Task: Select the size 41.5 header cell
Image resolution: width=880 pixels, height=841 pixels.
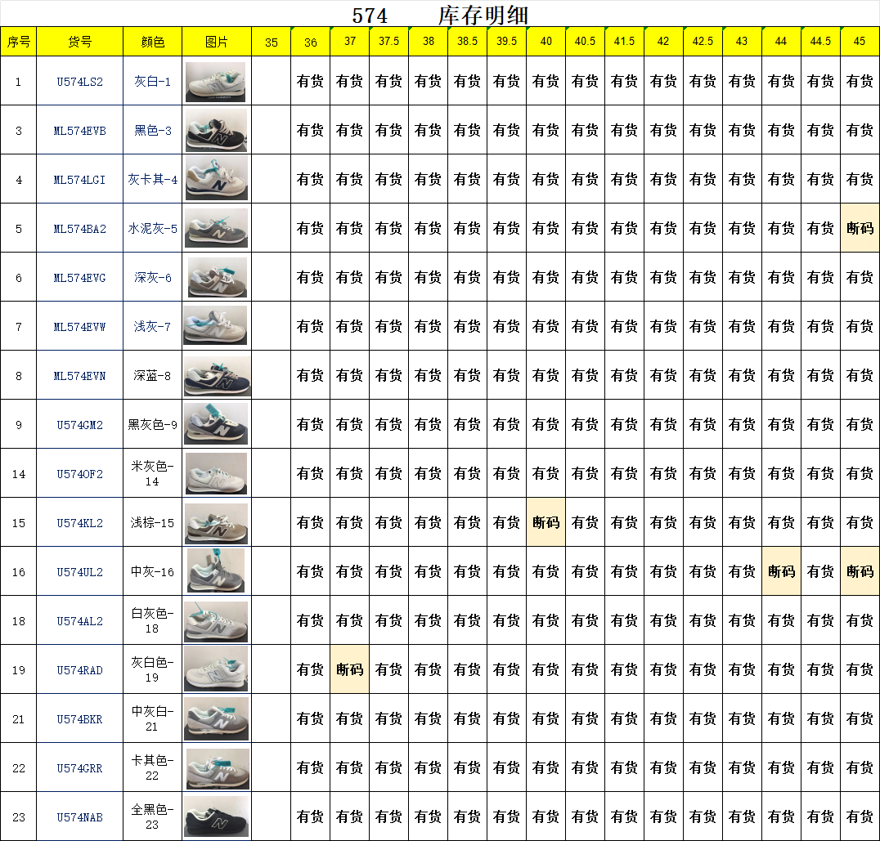Action: [x=624, y=42]
